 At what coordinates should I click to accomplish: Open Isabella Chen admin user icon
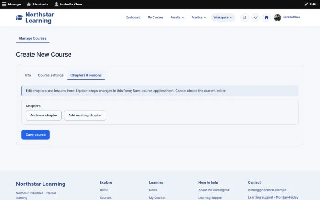click(x=56, y=4)
